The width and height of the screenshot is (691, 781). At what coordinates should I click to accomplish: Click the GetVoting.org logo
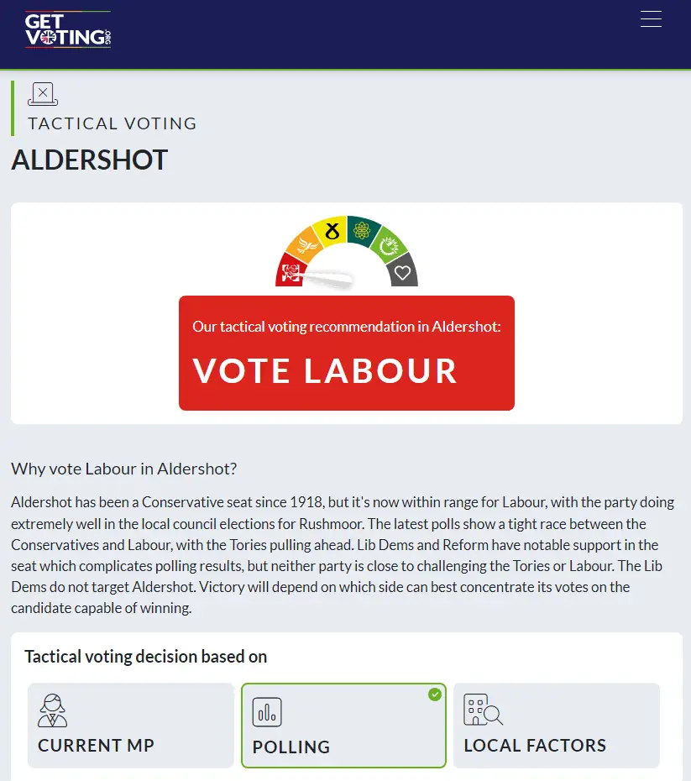(x=68, y=30)
